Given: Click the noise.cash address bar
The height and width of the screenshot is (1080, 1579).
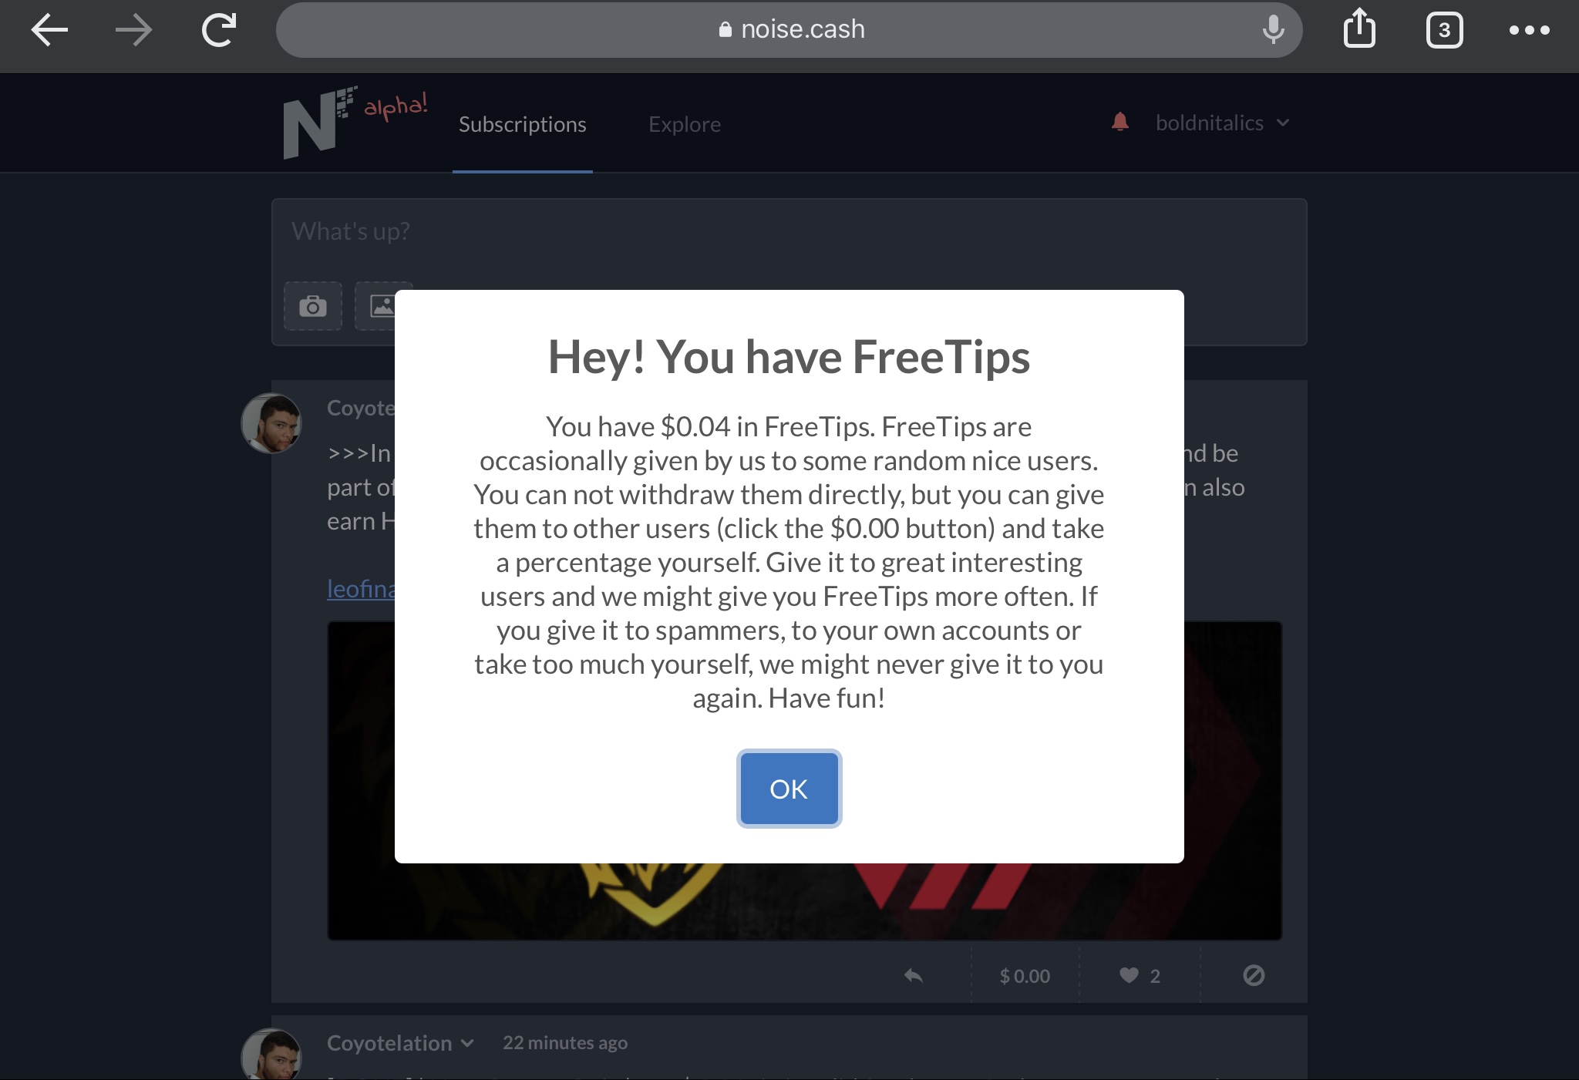Looking at the screenshot, I should point(789,30).
